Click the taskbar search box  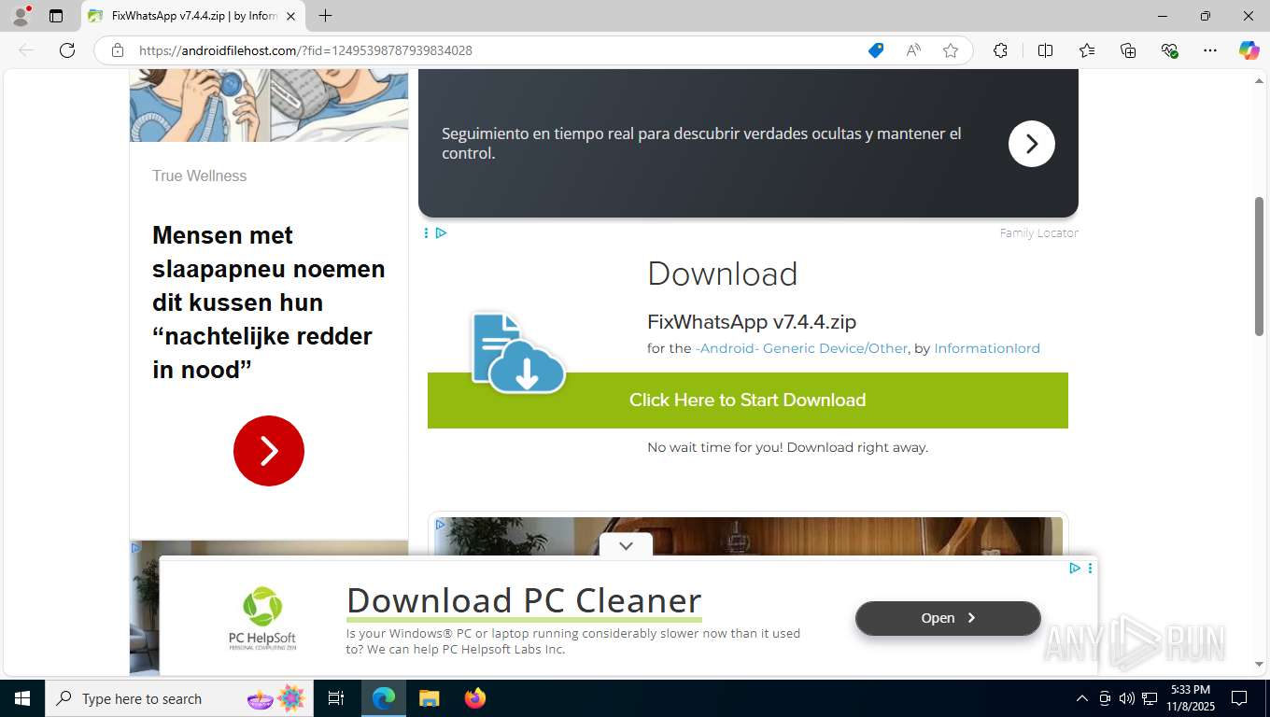click(x=179, y=698)
